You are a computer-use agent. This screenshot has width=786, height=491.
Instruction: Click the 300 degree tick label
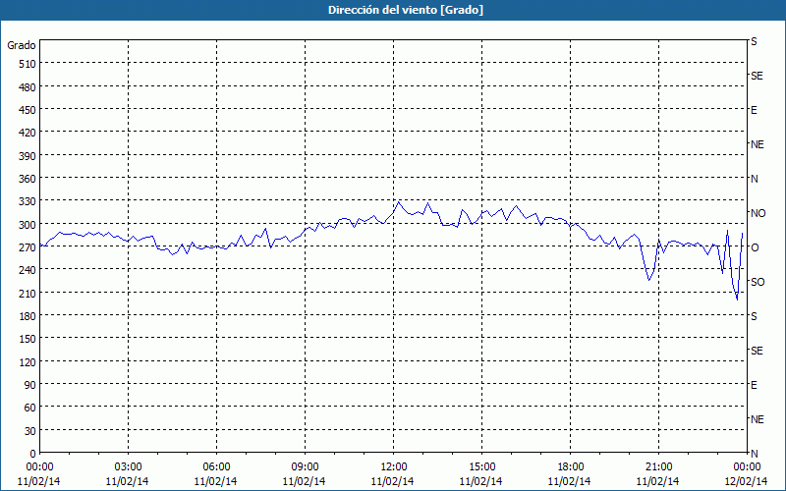pyautogui.click(x=28, y=225)
